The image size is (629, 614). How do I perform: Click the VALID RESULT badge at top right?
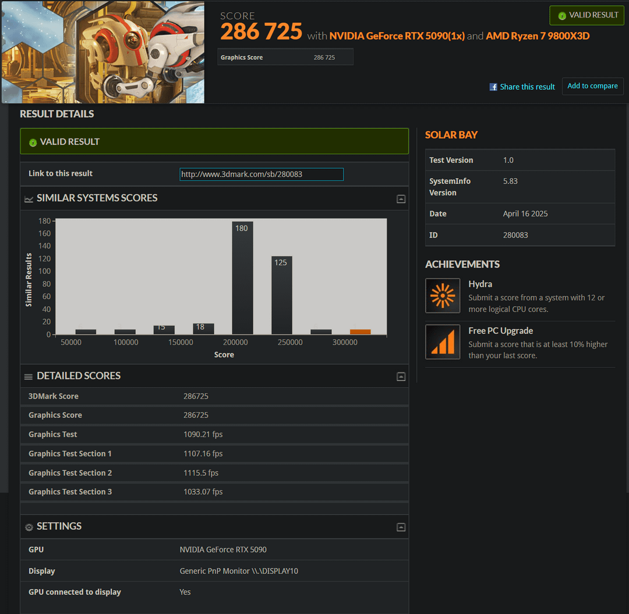(586, 15)
